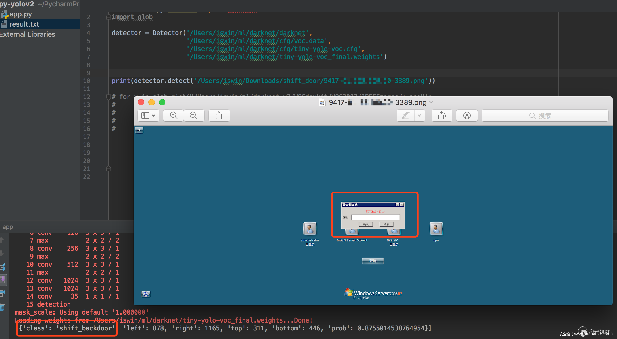The image size is (617, 339).
Task: Click the 搜索 search field in Preview
Action: point(545,116)
